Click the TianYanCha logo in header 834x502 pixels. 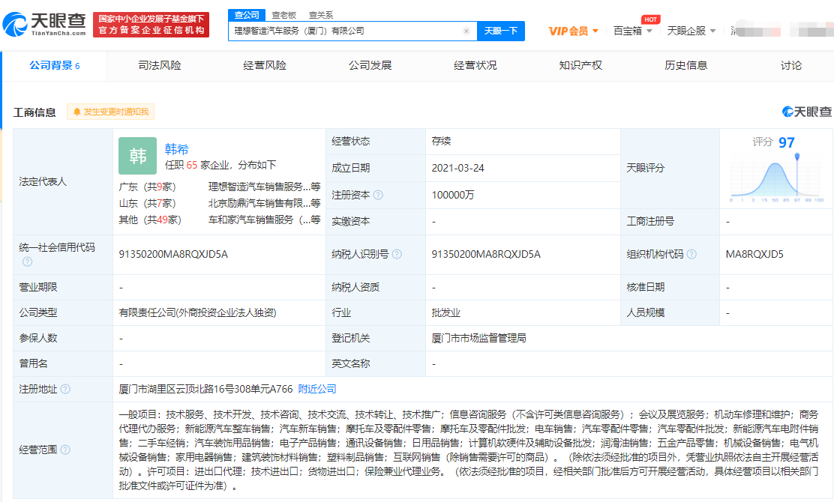click(45, 25)
